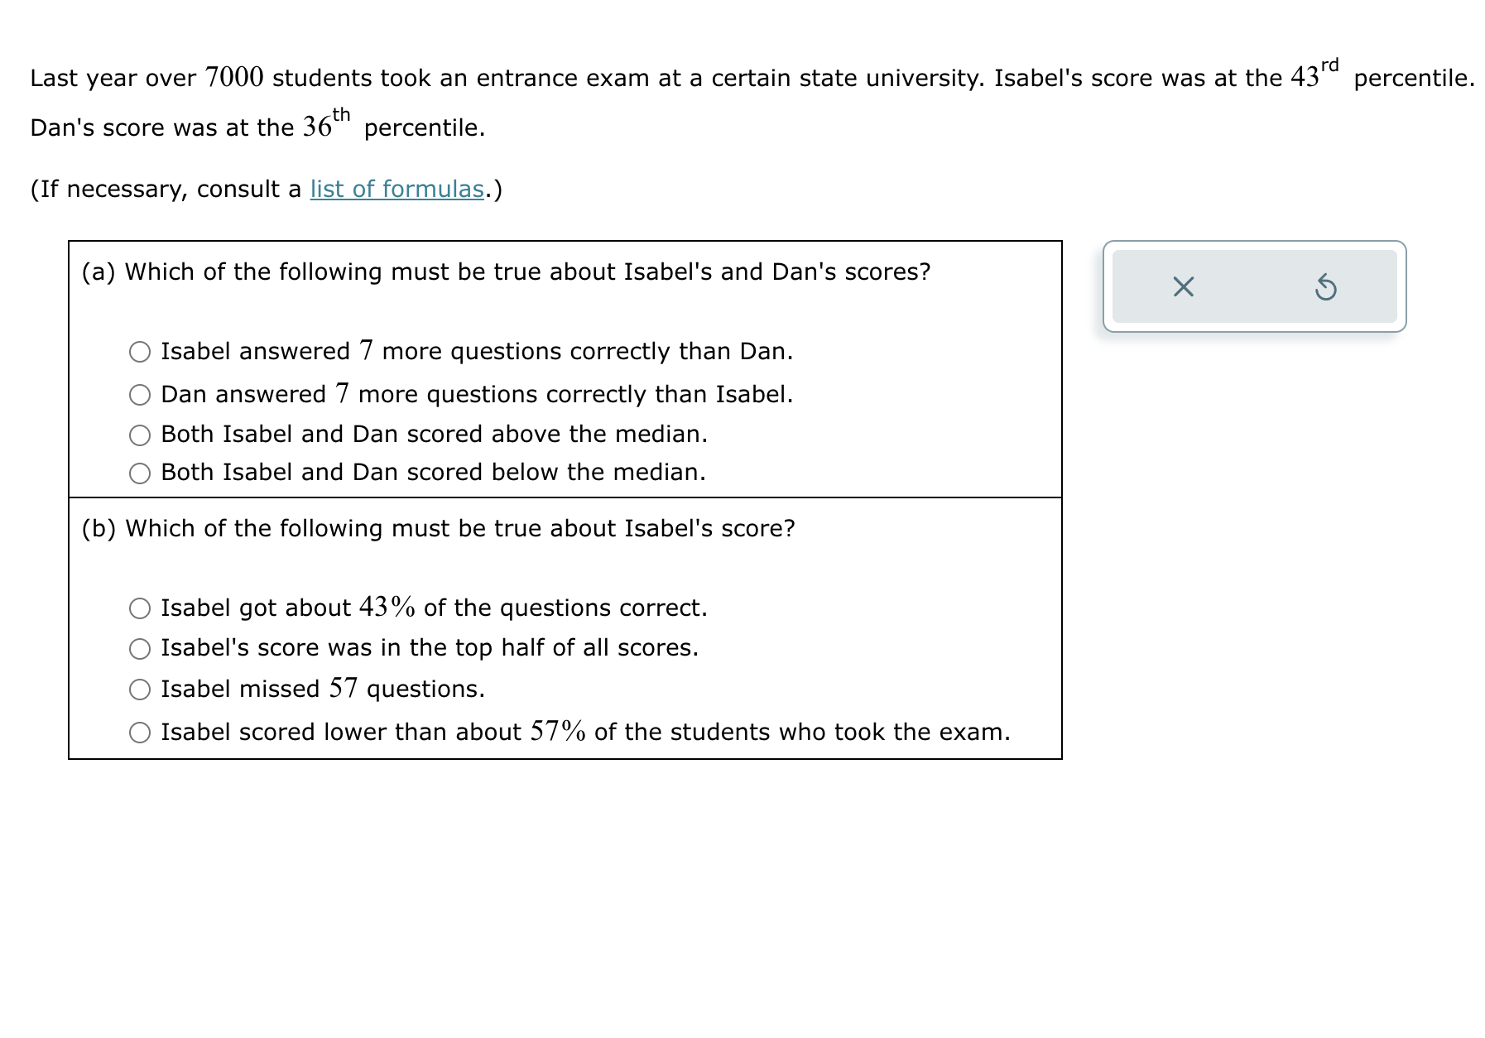This screenshot has height=1038, width=1485.
Task: Select 'Isabel missed 57 questions' radio
Action: coord(140,690)
